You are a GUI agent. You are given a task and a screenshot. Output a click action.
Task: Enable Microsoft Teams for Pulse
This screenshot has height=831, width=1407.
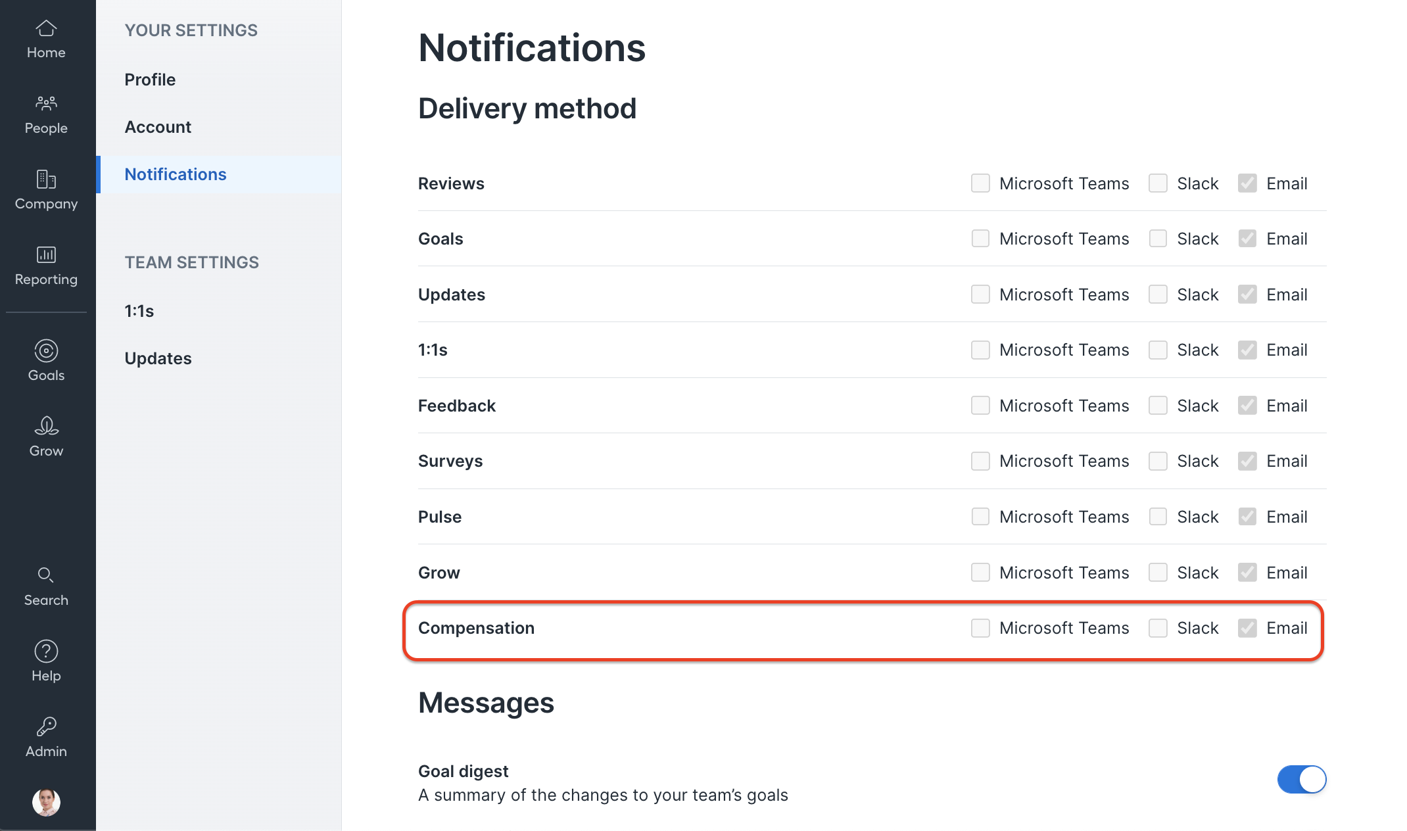980,517
